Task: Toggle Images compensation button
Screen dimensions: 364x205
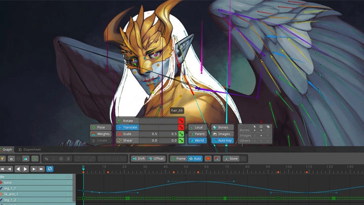Action: [x=222, y=134]
